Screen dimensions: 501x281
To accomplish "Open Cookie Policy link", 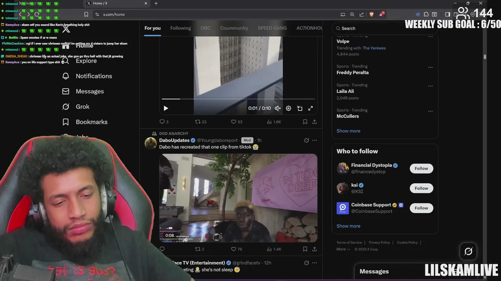I will pyautogui.click(x=407, y=242).
